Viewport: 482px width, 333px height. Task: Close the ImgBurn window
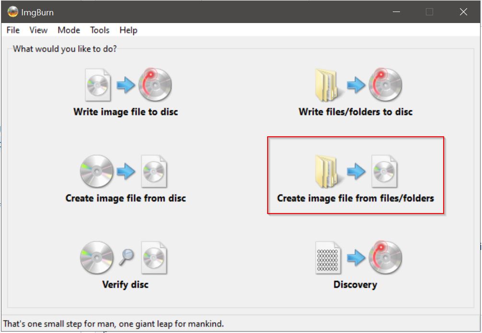[x=464, y=12]
